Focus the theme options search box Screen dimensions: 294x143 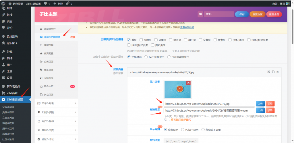click(219, 14)
